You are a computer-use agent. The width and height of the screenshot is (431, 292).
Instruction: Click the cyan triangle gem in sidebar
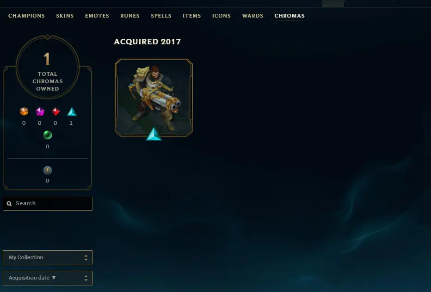(72, 111)
